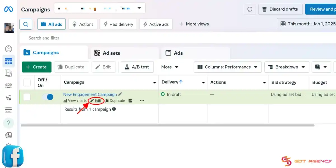Select the All ads view
The image size is (336, 168).
click(52, 24)
